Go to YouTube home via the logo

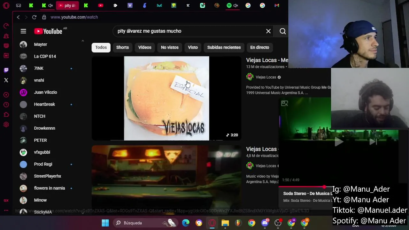48,31
